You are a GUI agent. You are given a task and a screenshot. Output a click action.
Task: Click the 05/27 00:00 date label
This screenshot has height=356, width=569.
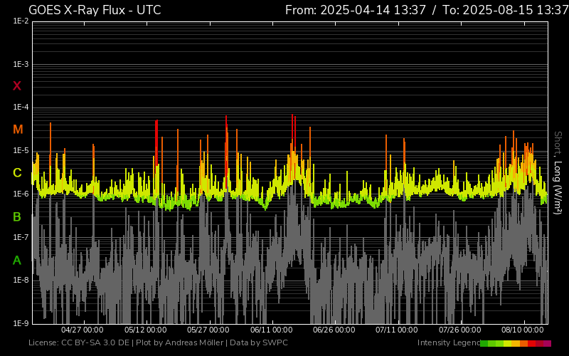point(208,330)
